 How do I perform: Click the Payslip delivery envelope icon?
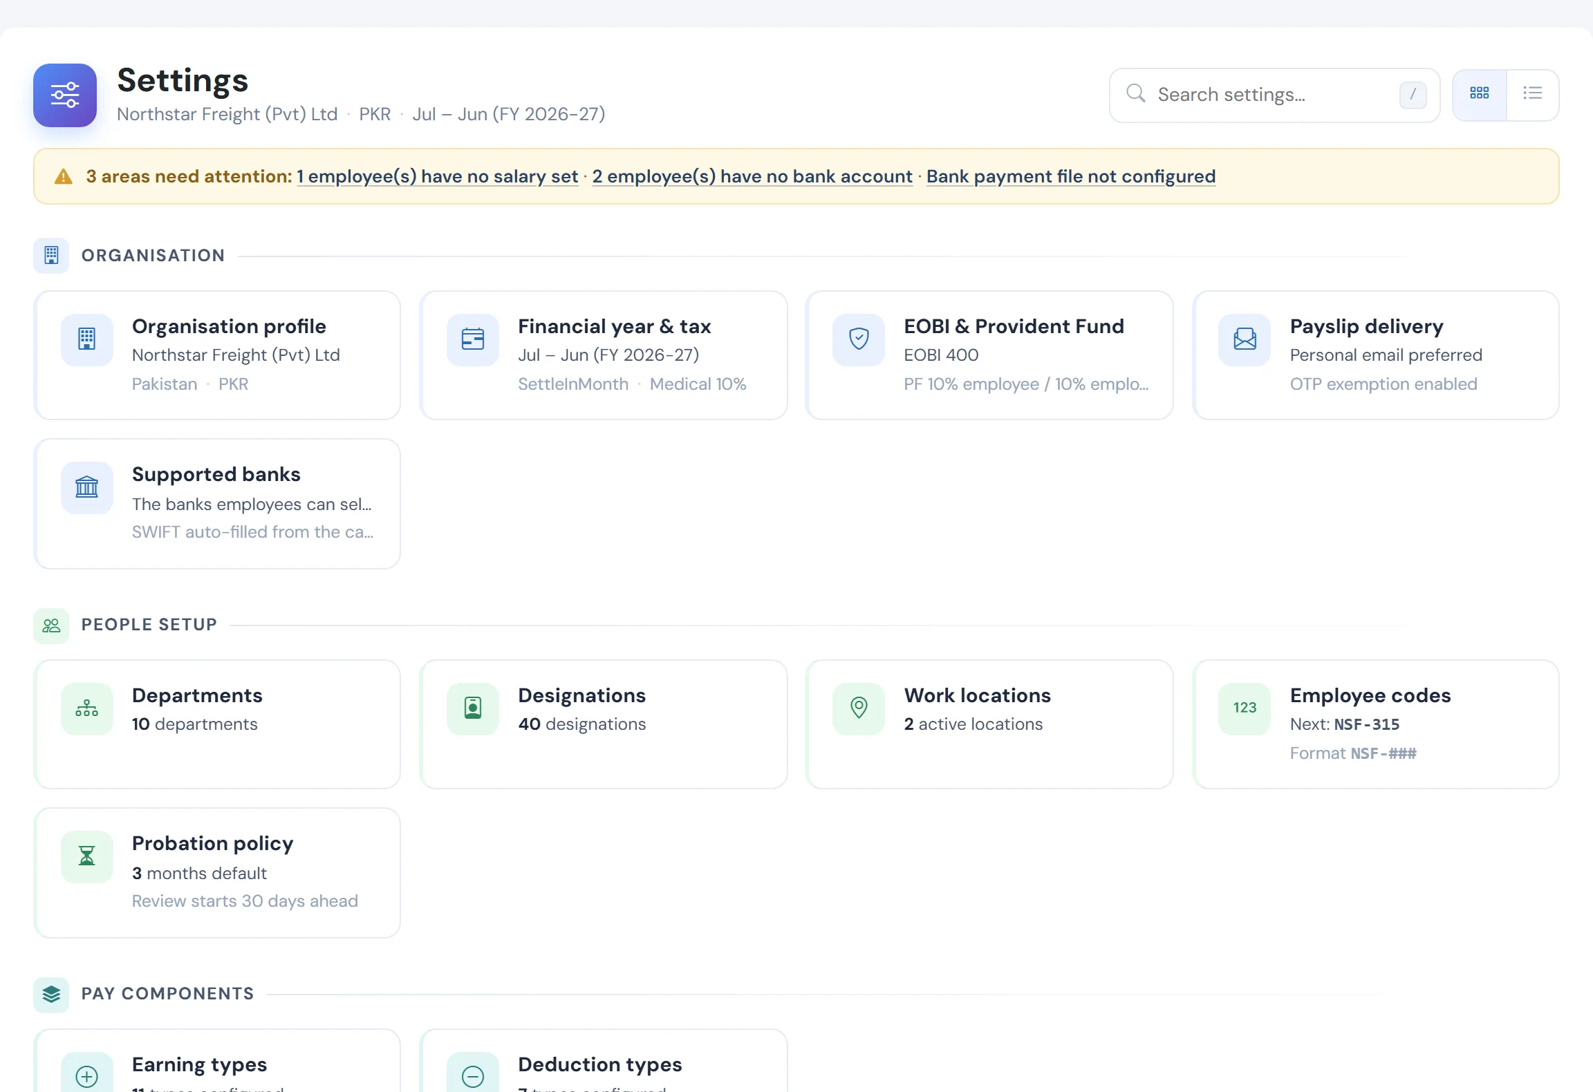(1245, 339)
